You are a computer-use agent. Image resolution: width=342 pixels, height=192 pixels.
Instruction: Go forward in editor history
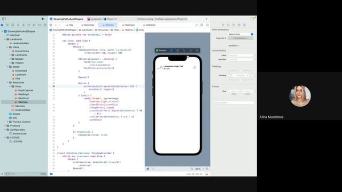pos(59,25)
